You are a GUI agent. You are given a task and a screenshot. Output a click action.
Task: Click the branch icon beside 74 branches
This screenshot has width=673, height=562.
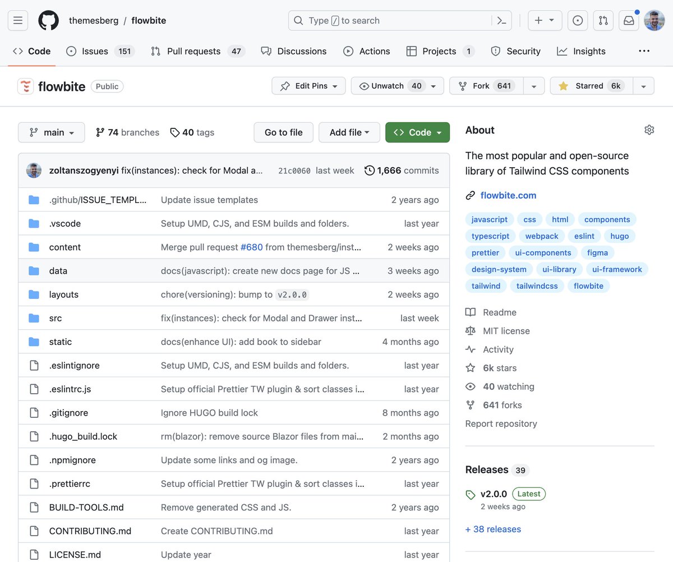click(100, 132)
